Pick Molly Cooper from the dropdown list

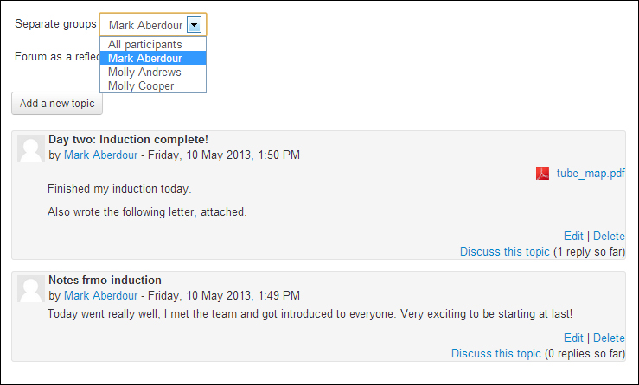pyautogui.click(x=141, y=86)
